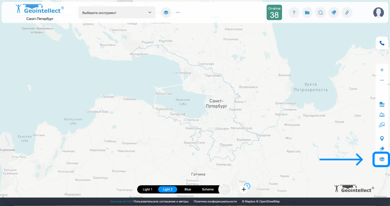Select the eraser tool in right sidebar
The height and width of the screenshot is (206, 390).
click(x=382, y=149)
